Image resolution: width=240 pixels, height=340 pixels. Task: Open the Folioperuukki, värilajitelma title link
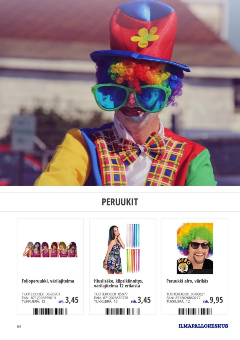pos(48,281)
